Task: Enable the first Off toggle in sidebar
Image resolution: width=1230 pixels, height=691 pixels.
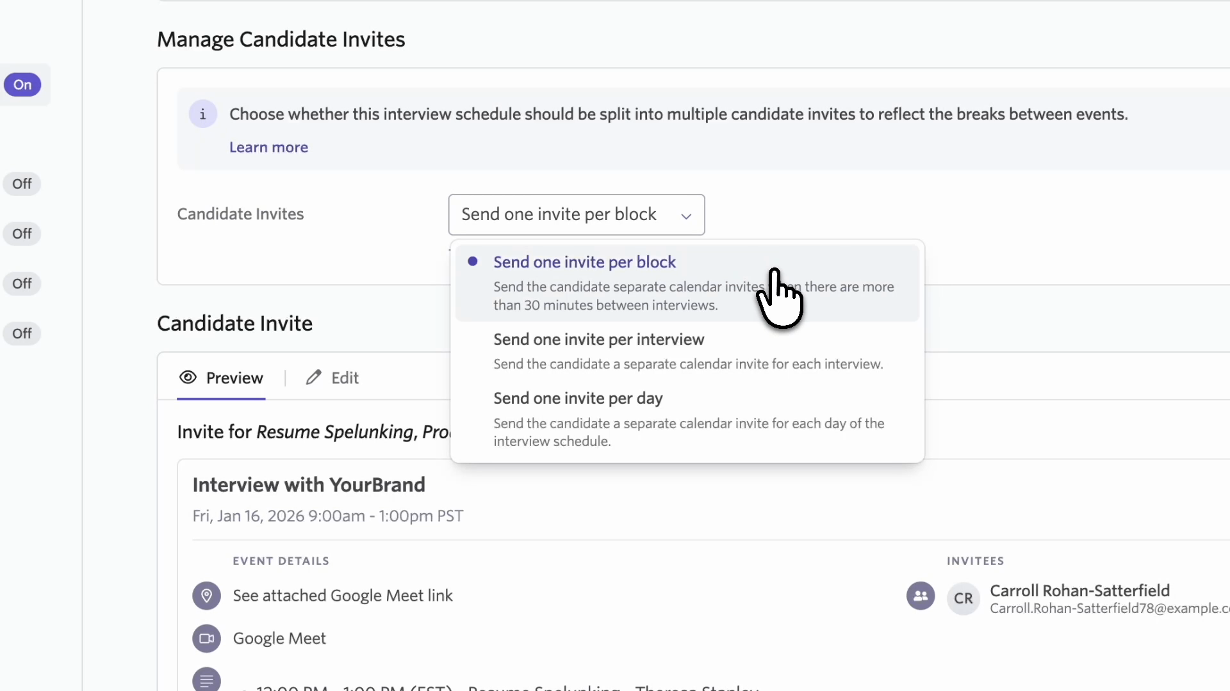Action: pyautogui.click(x=22, y=184)
